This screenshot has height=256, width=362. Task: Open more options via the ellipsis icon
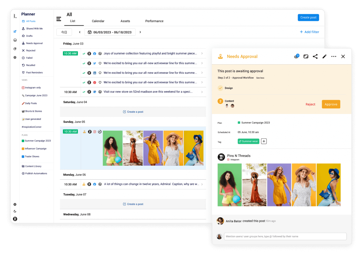pyautogui.click(x=333, y=56)
